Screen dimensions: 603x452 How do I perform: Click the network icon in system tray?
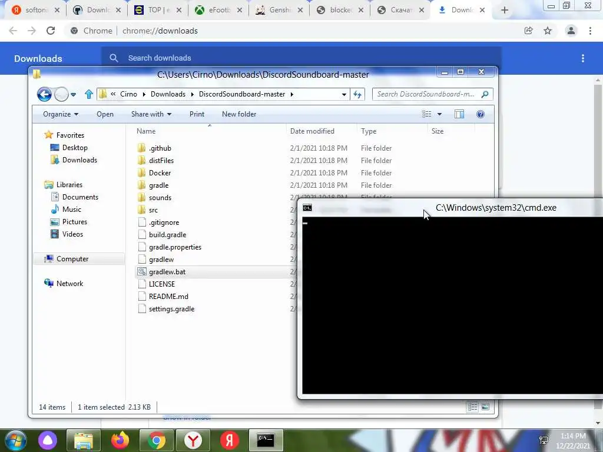coord(544,440)
